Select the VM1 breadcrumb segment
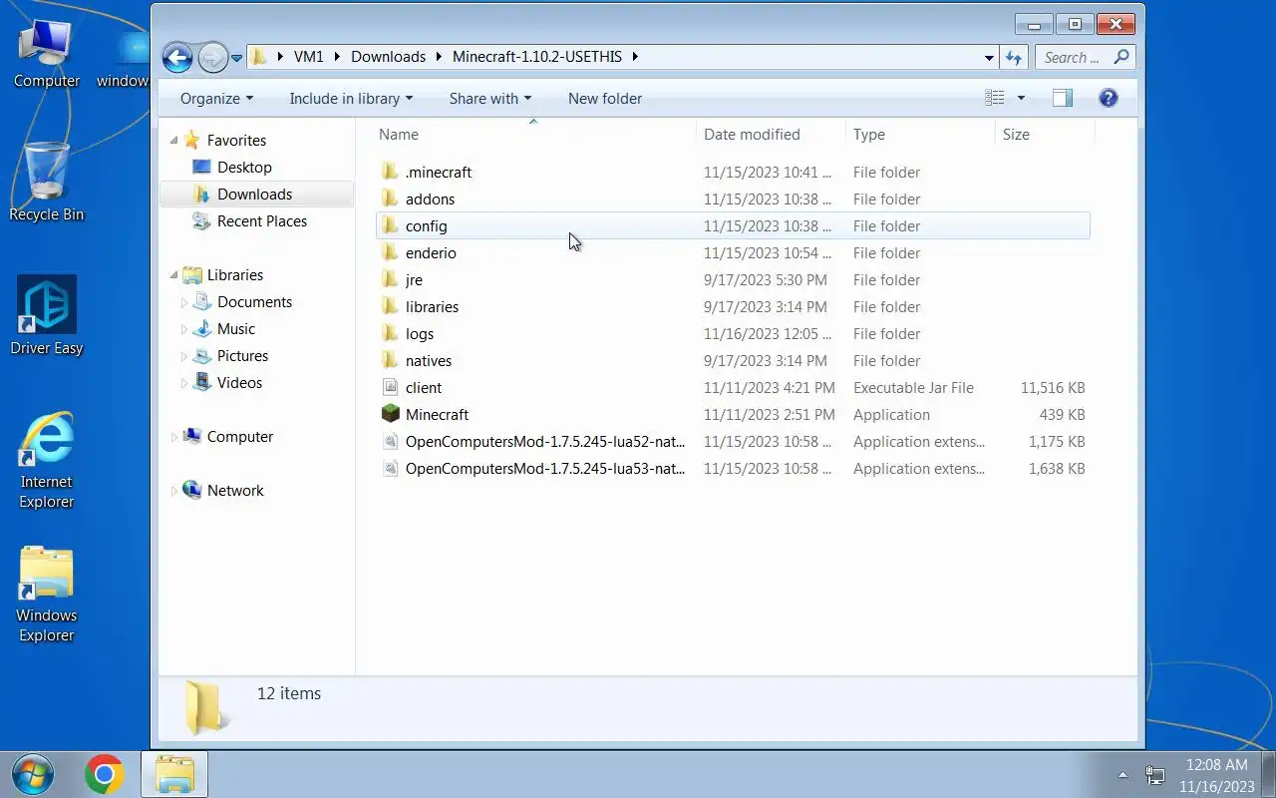This screenshot has height=798, width=1276. 309,57
